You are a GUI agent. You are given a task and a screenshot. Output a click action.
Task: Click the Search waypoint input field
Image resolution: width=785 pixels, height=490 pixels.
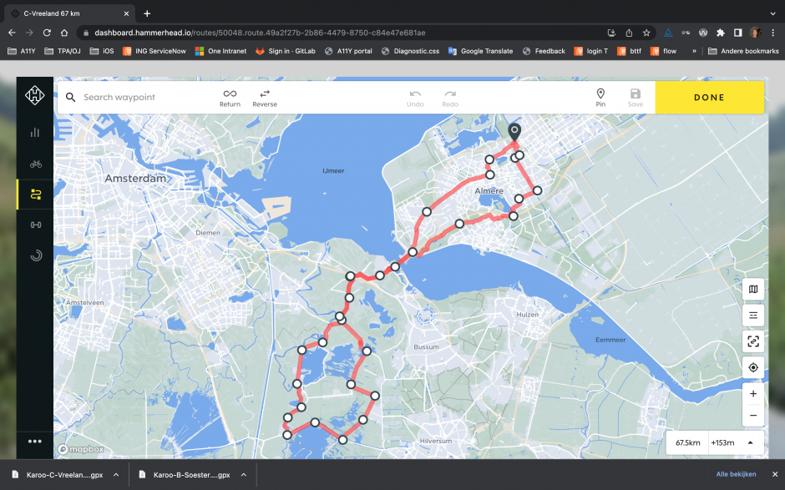click(x=142, y=98)
